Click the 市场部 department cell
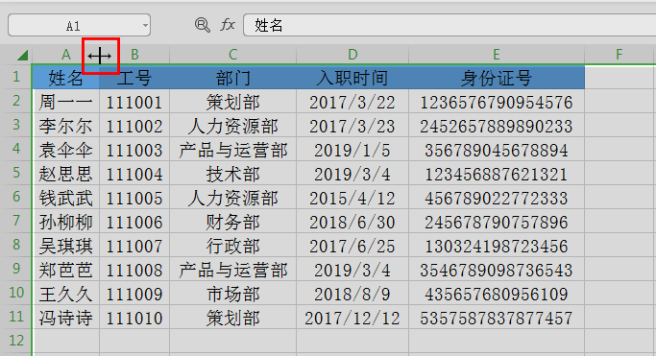 pyautogui.click(x=233, y=294)
